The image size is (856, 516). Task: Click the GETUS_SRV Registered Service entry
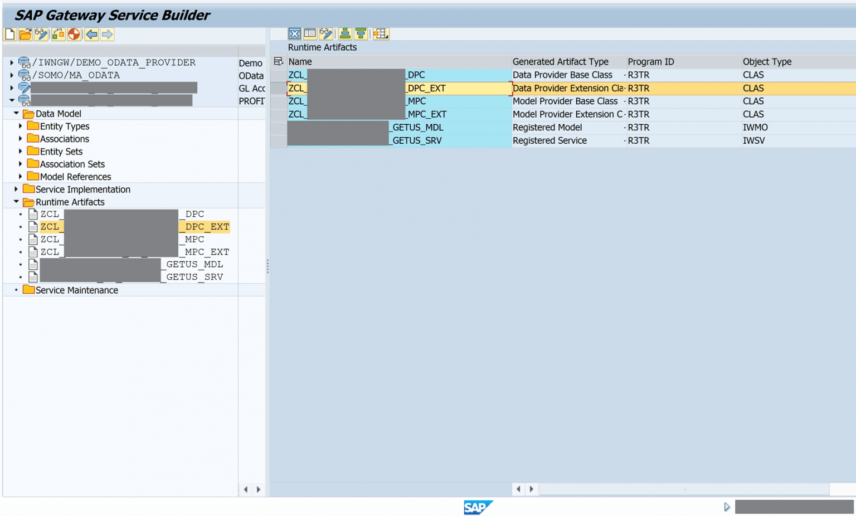416,140
